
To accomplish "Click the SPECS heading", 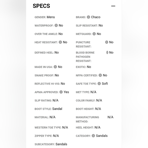I will tap(41, 6).
